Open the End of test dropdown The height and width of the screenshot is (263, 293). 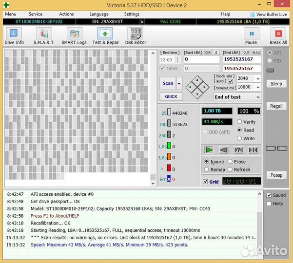pyautogui.click(x=257, y=97)
